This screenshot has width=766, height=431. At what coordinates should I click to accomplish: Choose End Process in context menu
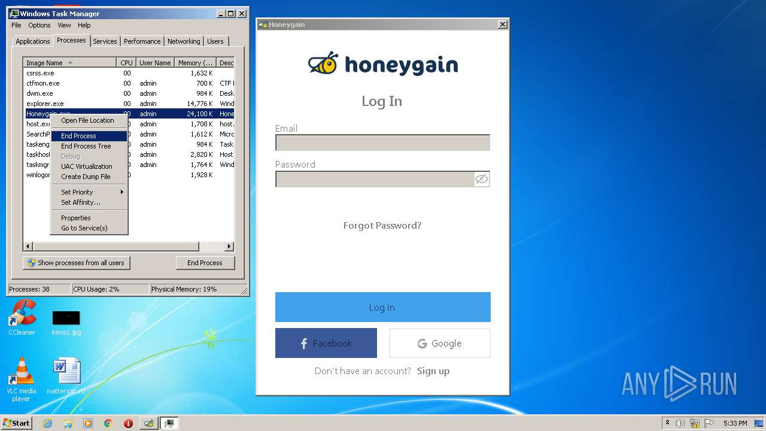click(x=89, y=136)
